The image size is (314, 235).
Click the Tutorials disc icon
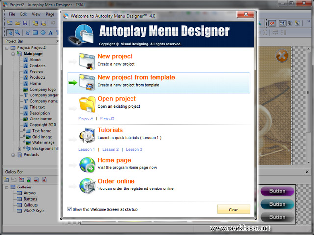pyautogui.click(x=87, y=136)
